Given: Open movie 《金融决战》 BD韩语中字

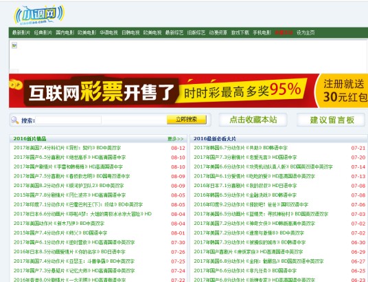Looking at the screenshot, I should pos(245,195).
